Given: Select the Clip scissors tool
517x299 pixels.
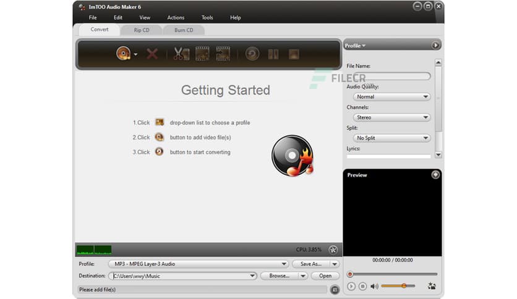Looking at the screenshot, I should point(181,54).
